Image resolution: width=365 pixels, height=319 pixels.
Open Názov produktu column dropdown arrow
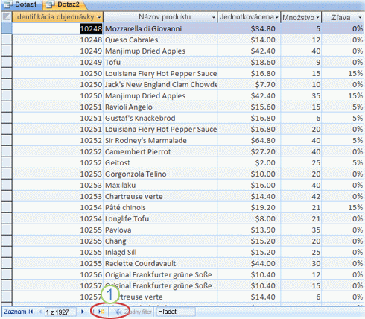tap(214, 17)
